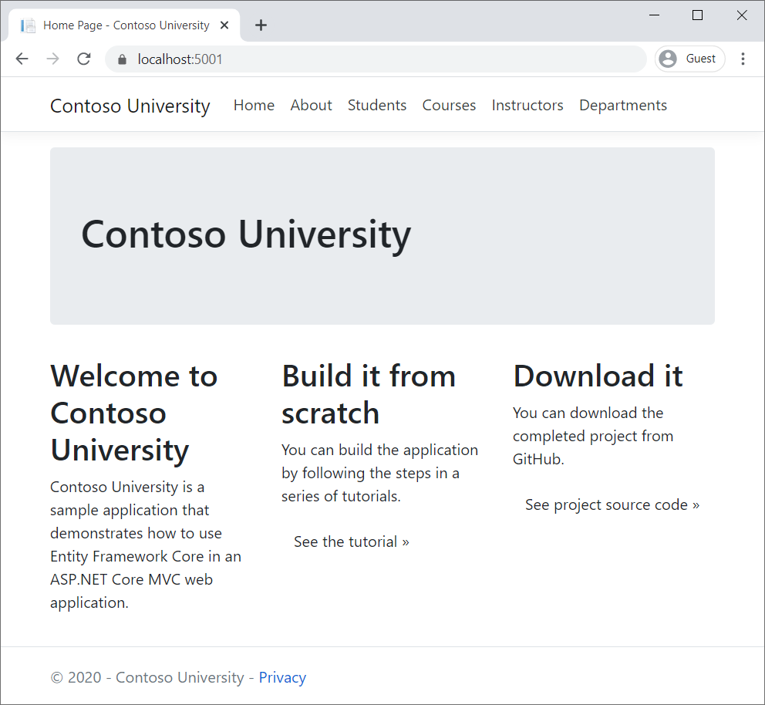Screen dimensions: 765x705
Task: Navigate to the Instructors section
Action: pos(527,105)
